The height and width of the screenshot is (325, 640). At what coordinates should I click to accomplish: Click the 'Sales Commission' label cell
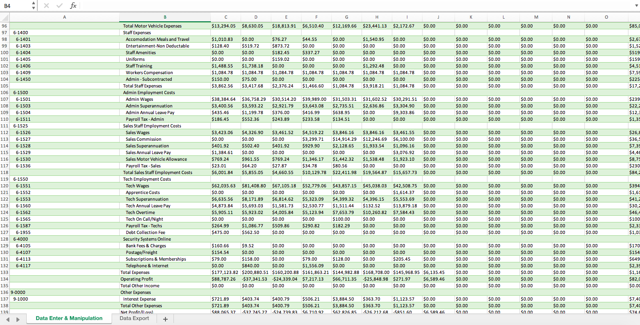[165, 139]
